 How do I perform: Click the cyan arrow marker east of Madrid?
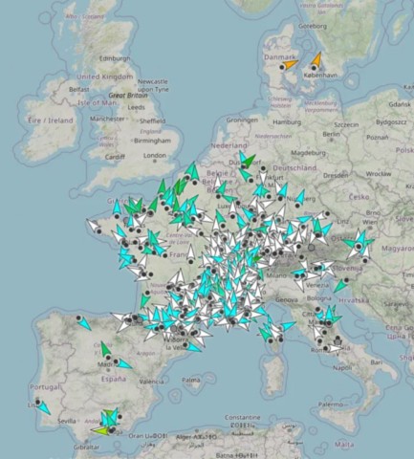125,364
